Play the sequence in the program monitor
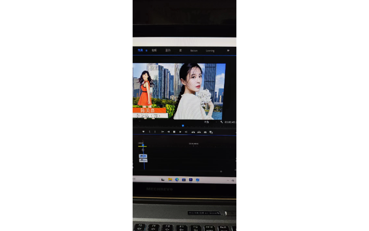The image size is (369, 231). point(180,132)
